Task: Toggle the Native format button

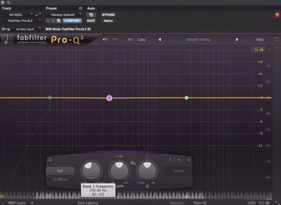Action: point(108,21)
